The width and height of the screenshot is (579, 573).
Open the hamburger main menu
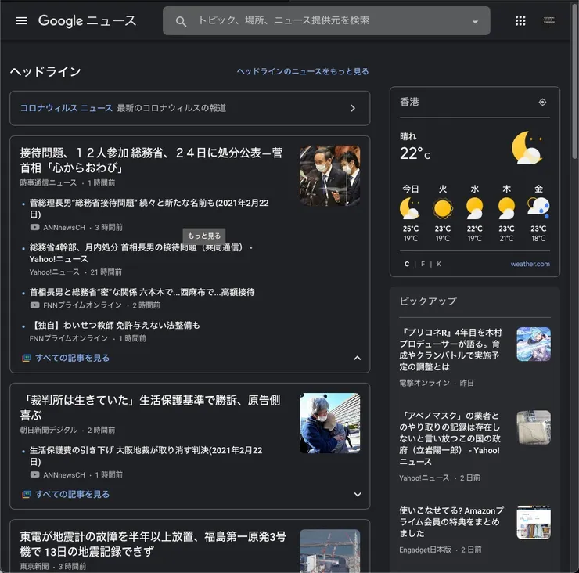tap(22, 20)
